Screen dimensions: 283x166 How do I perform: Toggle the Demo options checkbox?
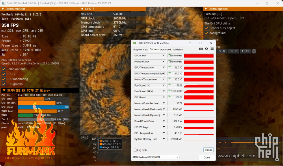click(3, 69)
